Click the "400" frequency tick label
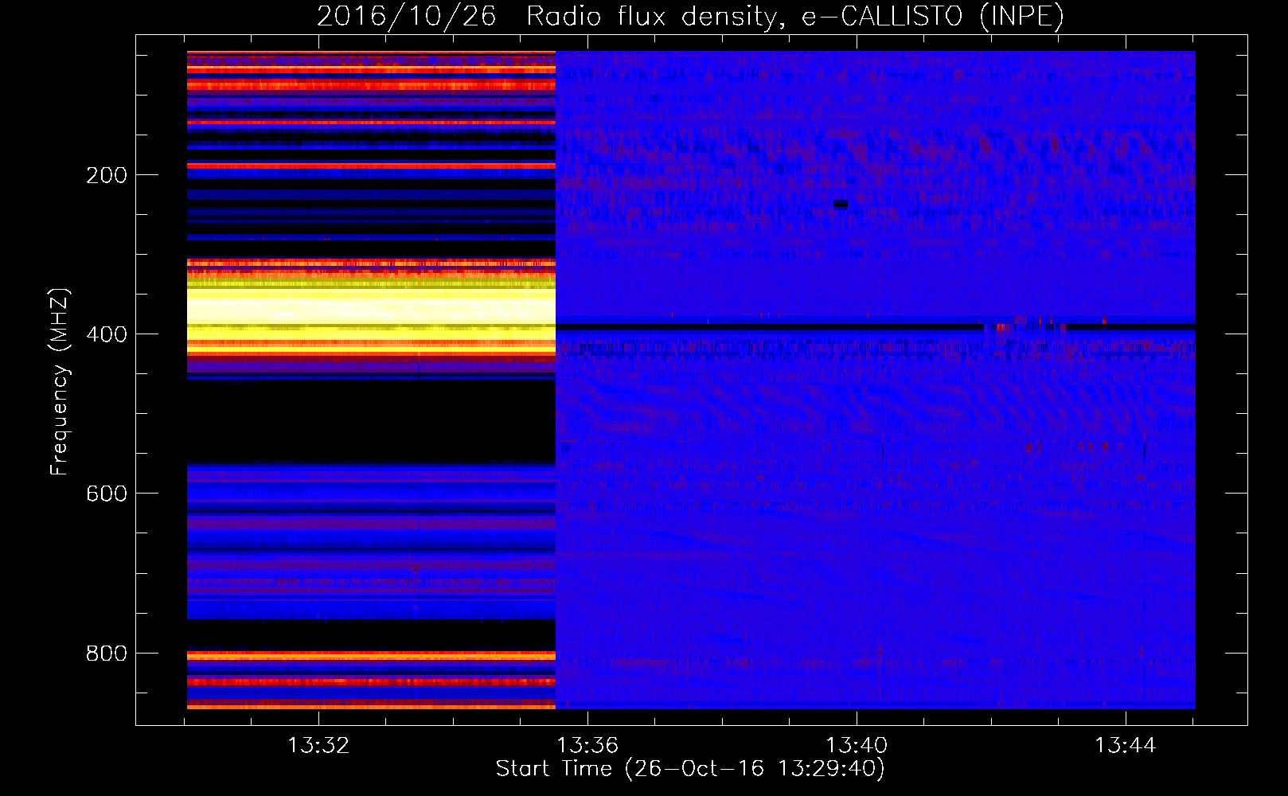The image size is (1288, 796). 107,334
